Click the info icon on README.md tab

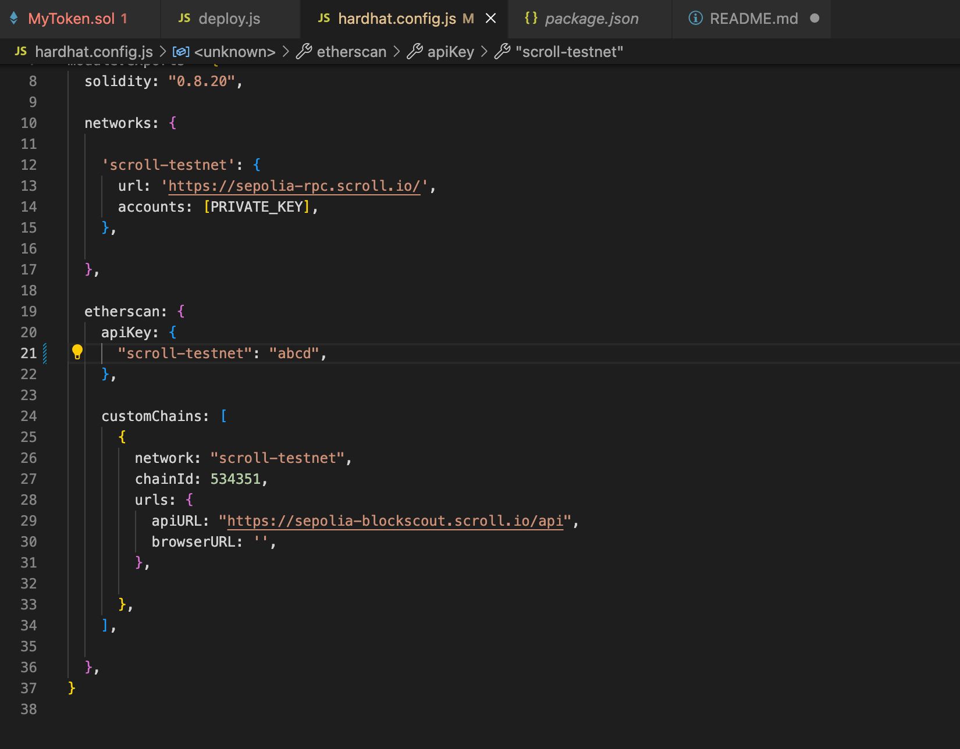pyautogui.click(x=695, y=18)
